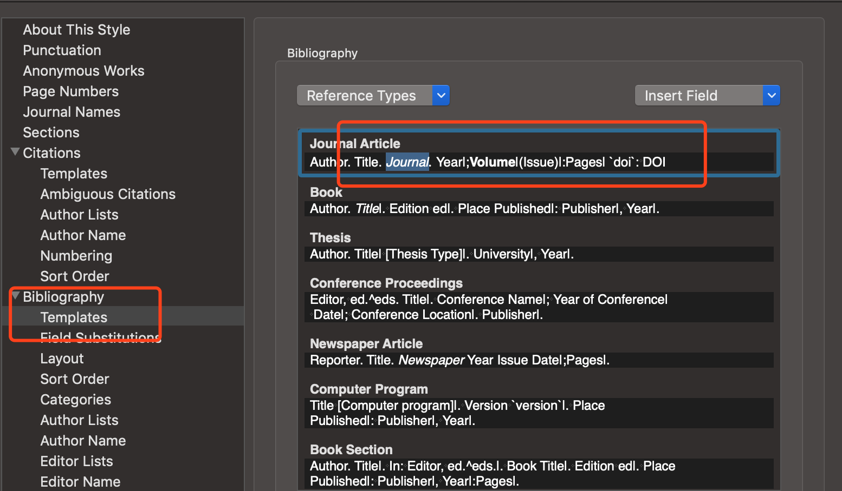Click Conference Proceedings template field
Image resolution: width=842 pixels, height=491 pixels.
coord(539,307)
